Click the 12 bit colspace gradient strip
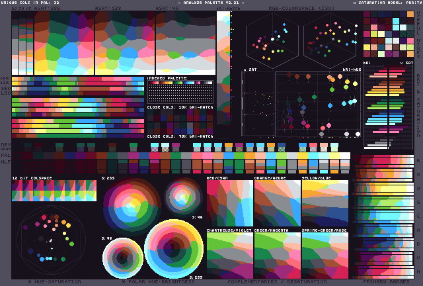This screenshot has height=286, width=423. tap(54, 191)
